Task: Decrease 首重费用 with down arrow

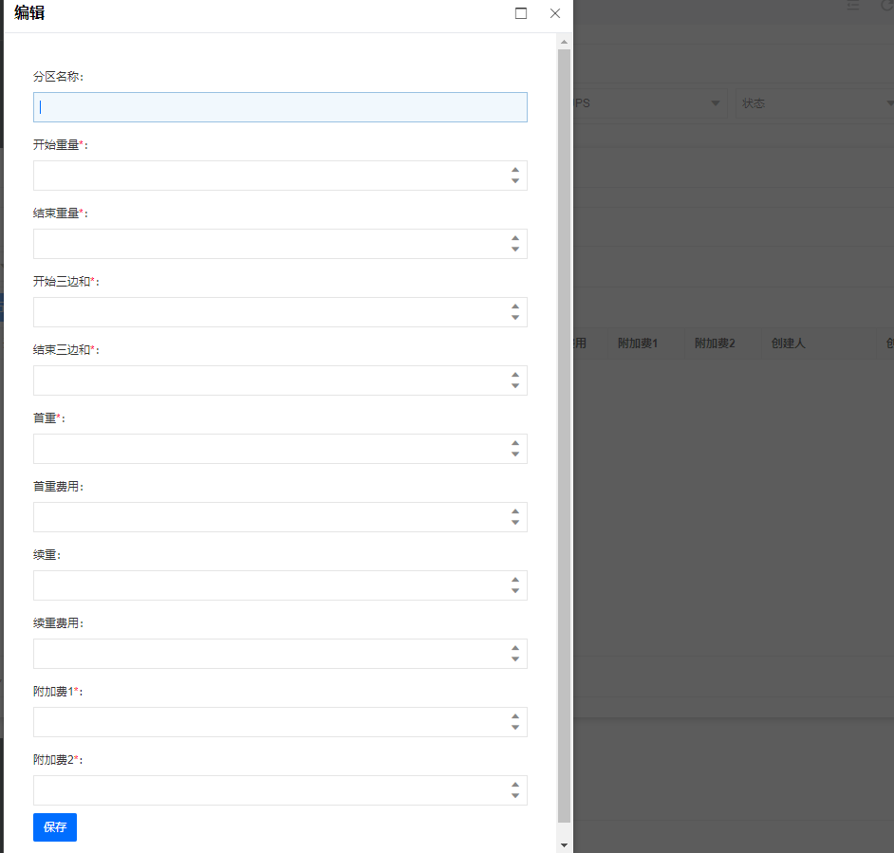Action: [515, 523]
